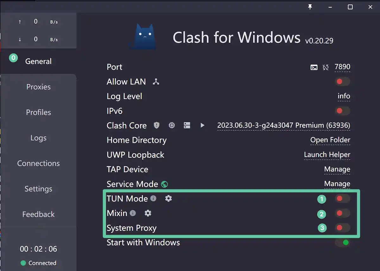
Task: Click Launch Helper for UWP Loopback
Action: 327,155
